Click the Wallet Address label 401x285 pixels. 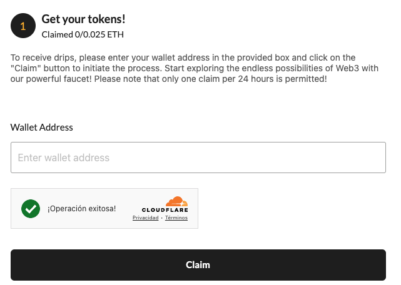[x=42, y=127]
